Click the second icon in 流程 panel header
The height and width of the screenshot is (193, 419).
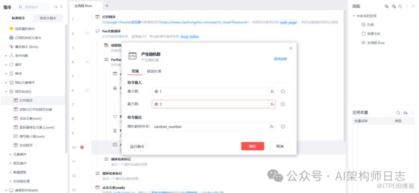coord(394,7)
